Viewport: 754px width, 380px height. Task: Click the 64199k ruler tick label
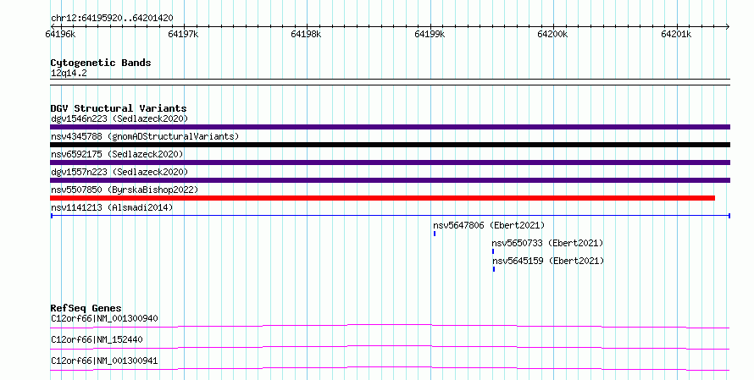(x=430, y=34)
